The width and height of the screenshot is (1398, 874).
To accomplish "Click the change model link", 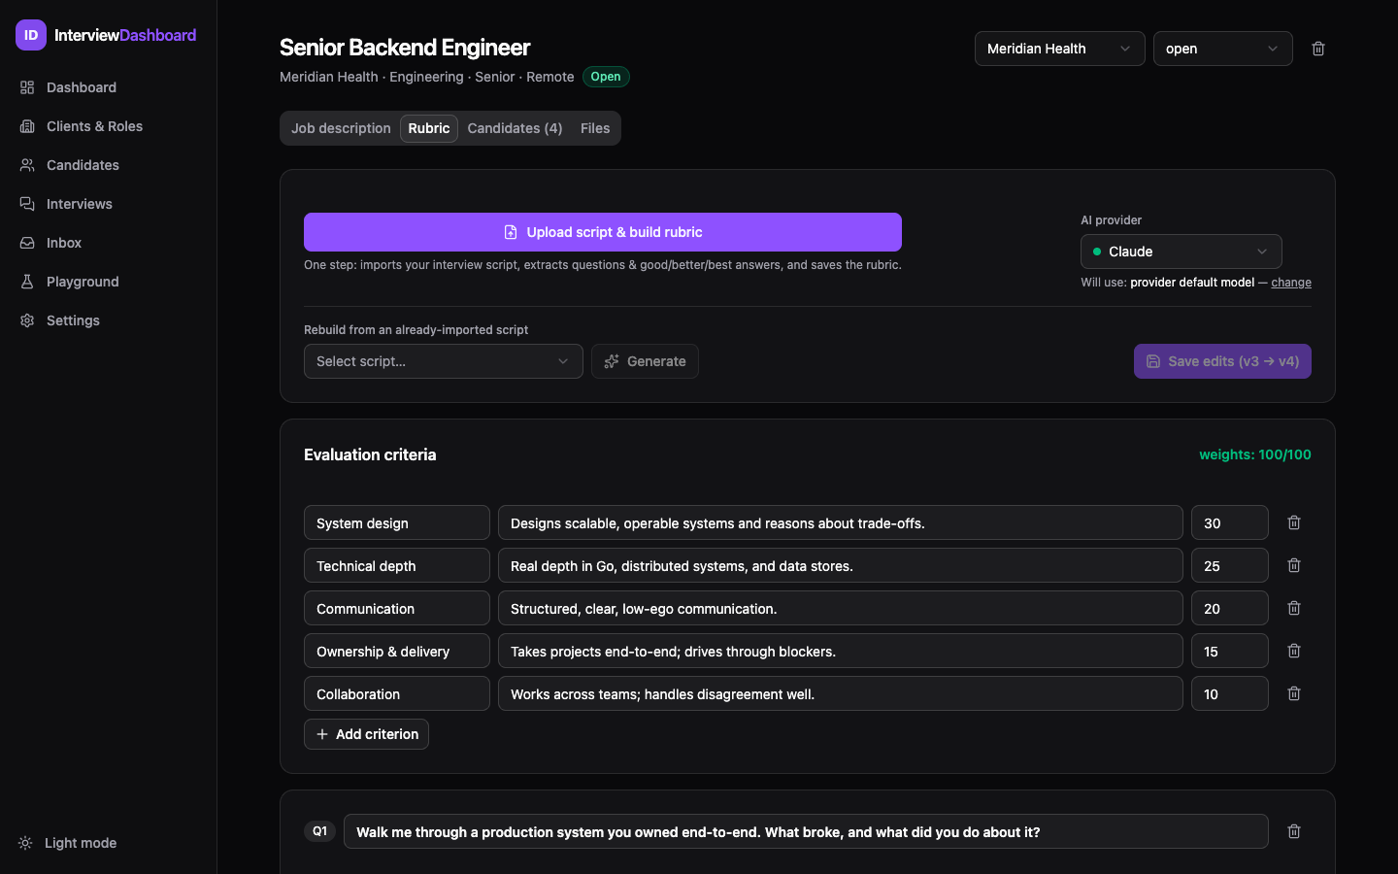I will [1291, 283].
